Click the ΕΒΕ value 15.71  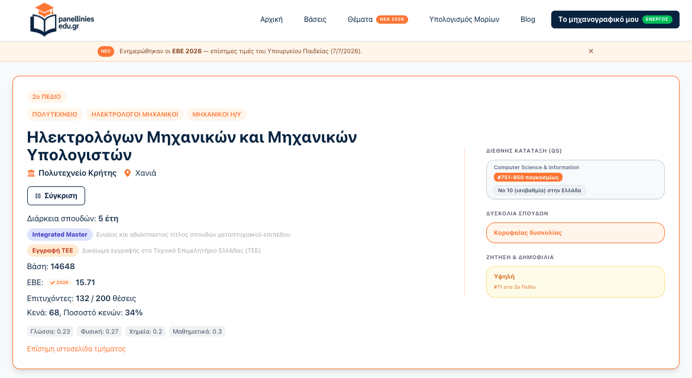click(85, 283)
